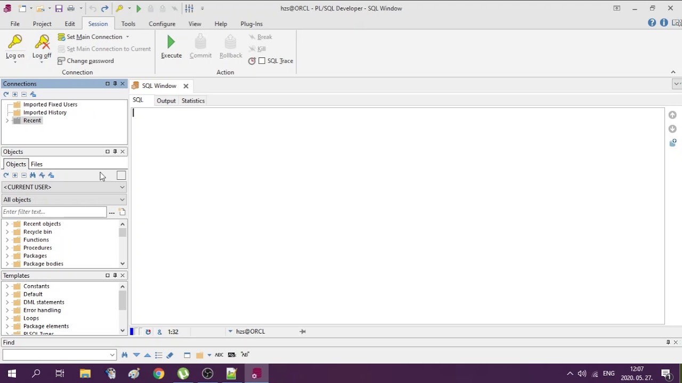Click Set Main Connection button
Viewport: 682px width, 383px height.
(x=90, y=37)
